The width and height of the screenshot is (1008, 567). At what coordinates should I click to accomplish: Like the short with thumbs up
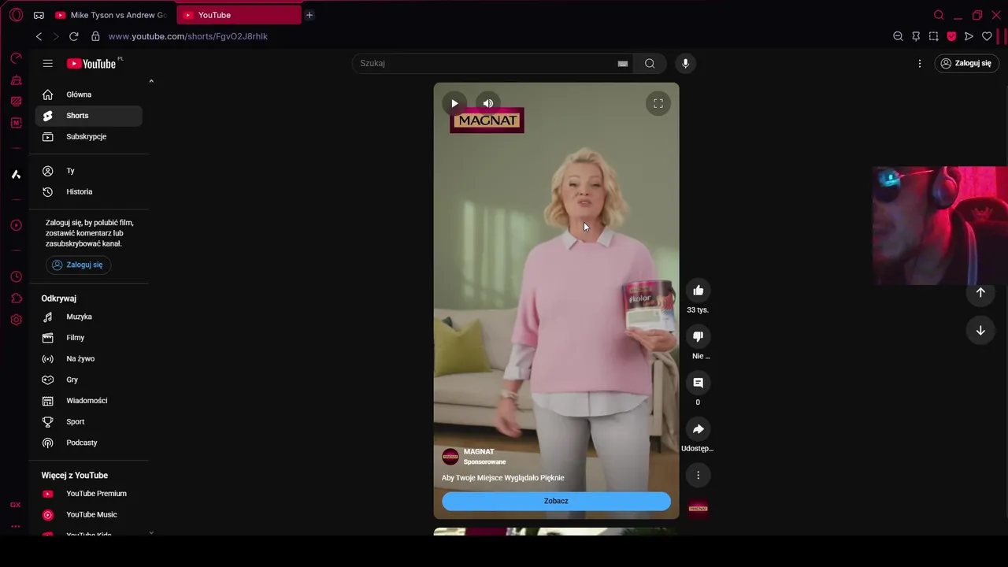698,290
